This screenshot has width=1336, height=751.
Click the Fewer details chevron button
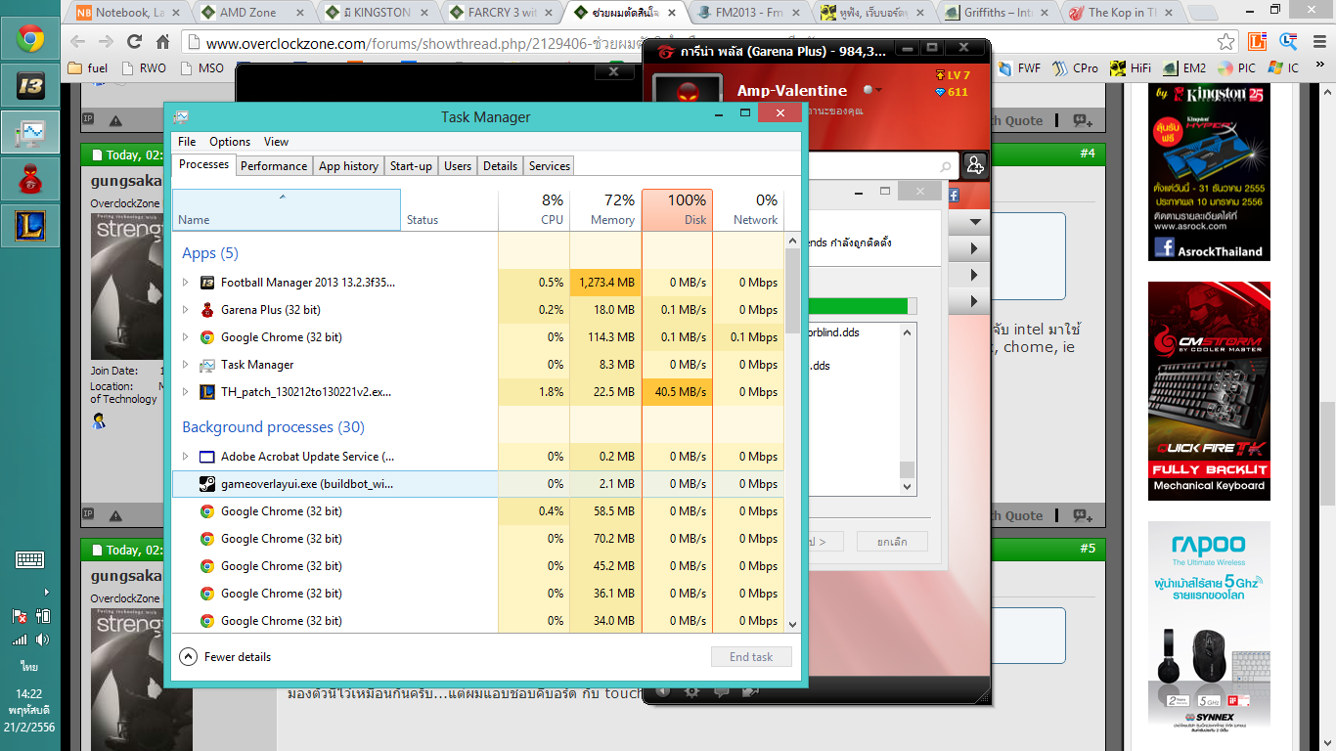coord(188,657)
